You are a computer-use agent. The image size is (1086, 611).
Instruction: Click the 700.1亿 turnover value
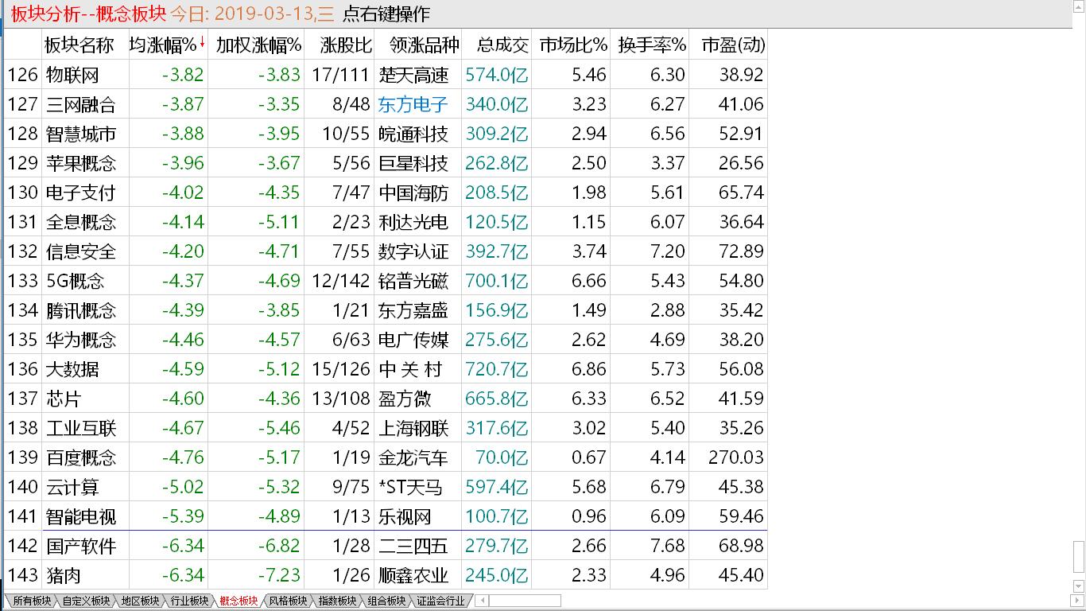pos(497,281)
